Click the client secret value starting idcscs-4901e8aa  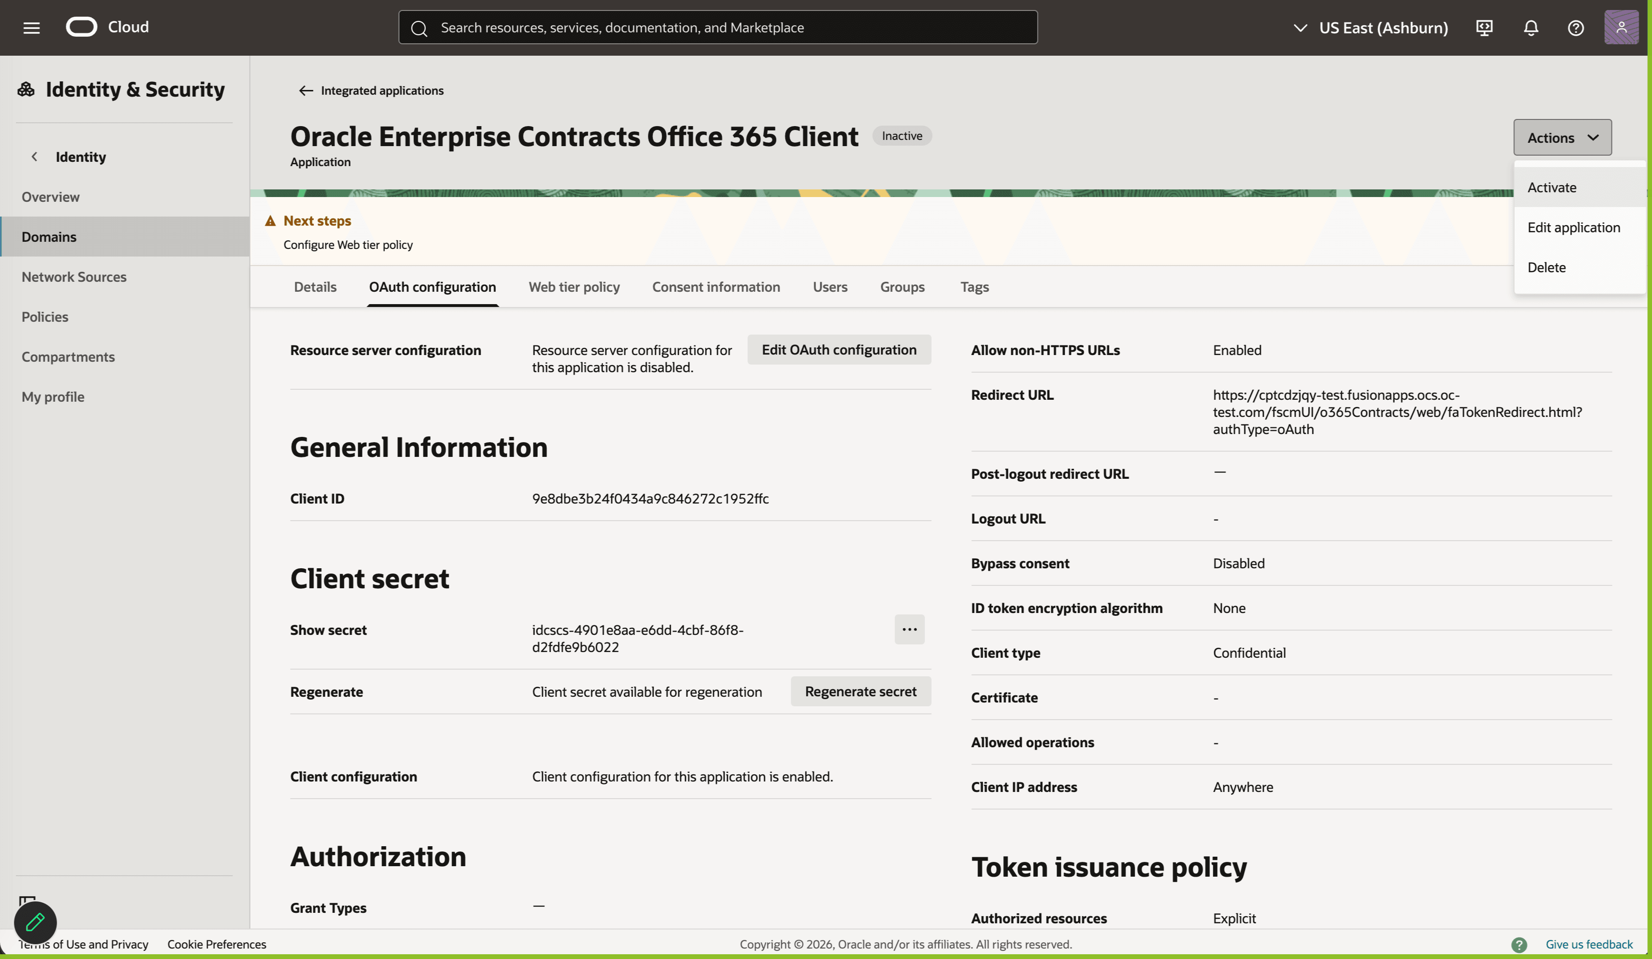638,638
